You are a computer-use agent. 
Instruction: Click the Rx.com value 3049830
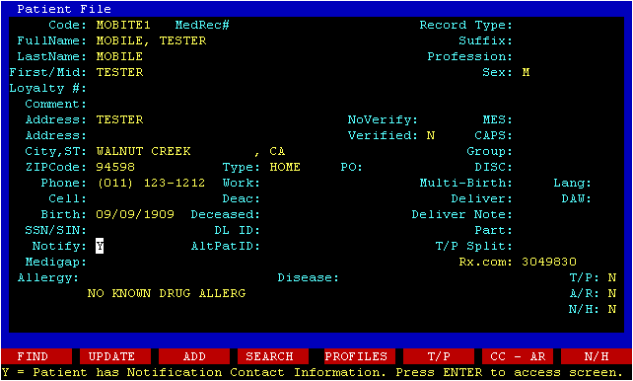[549, 262]
